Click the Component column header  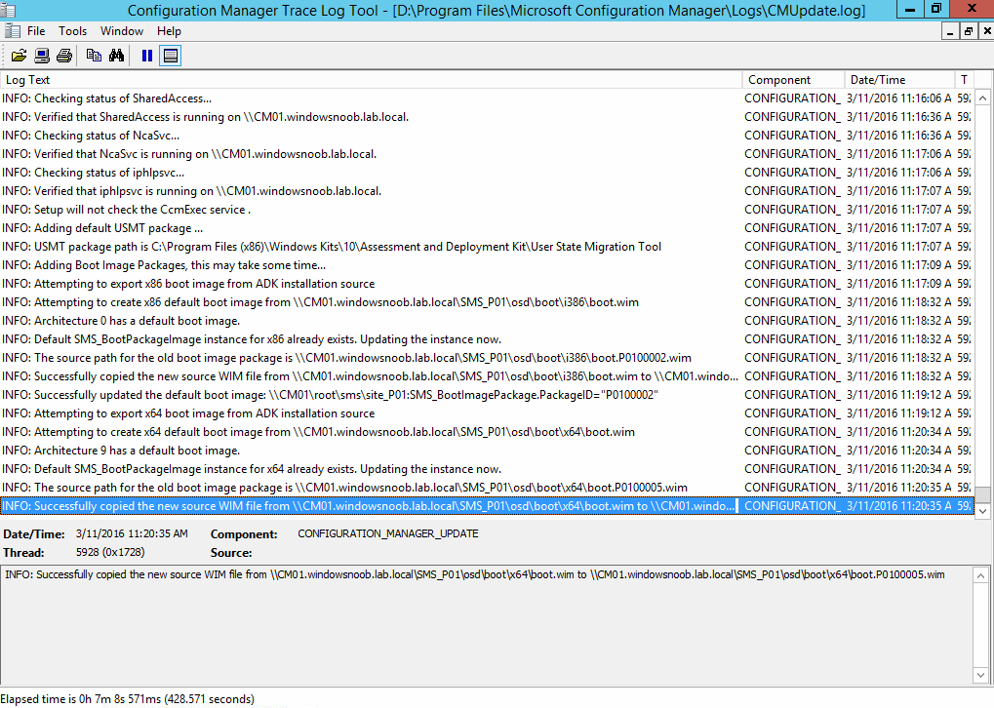pyautogui.click(x=794, y=80)
